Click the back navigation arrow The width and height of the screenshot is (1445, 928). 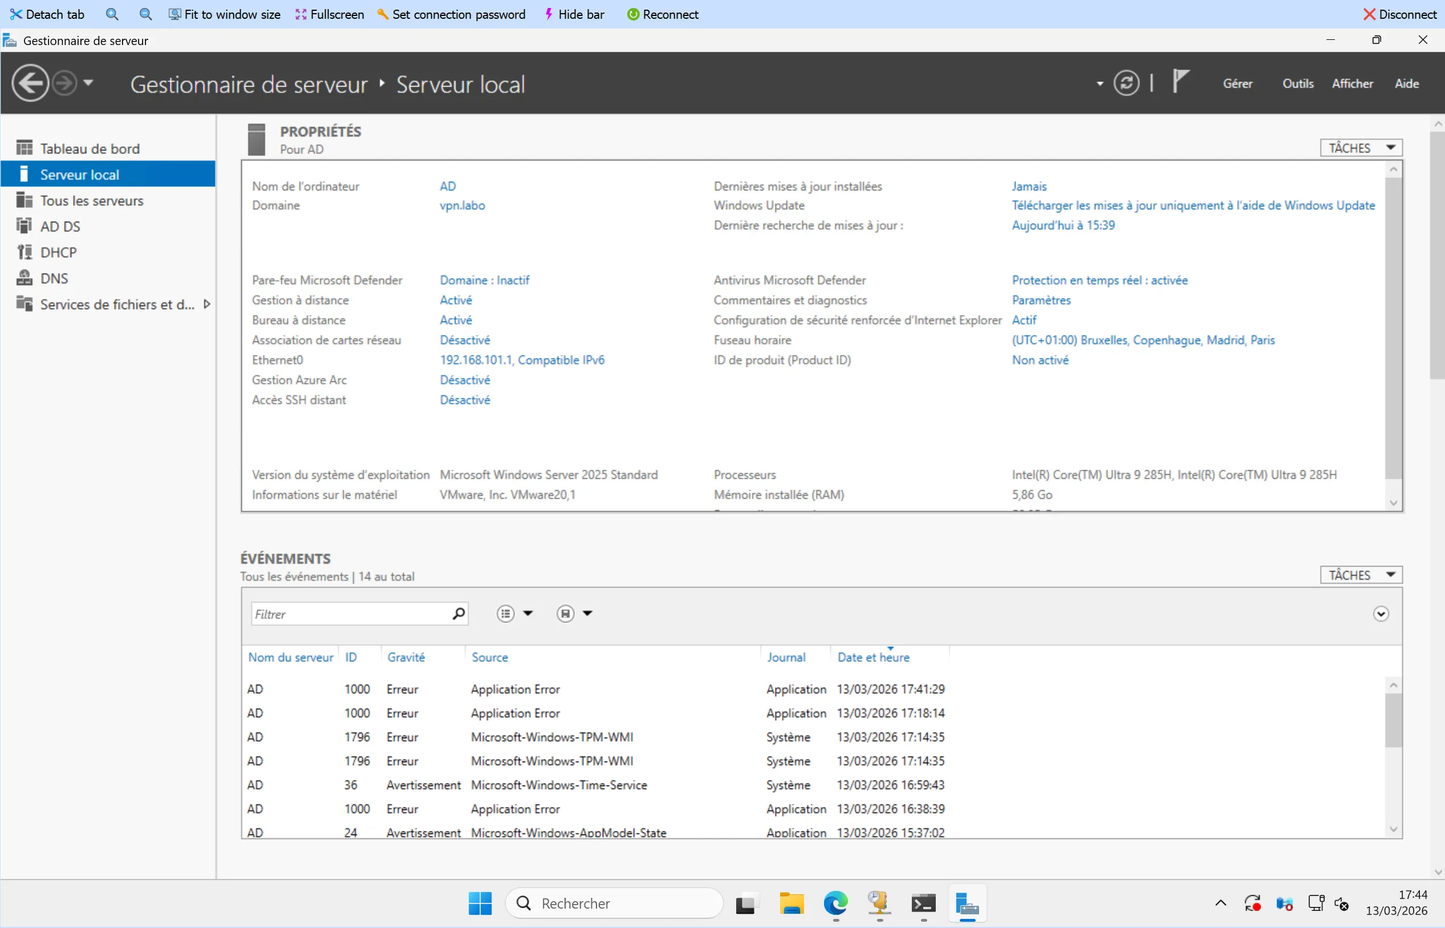coord(30,83)
